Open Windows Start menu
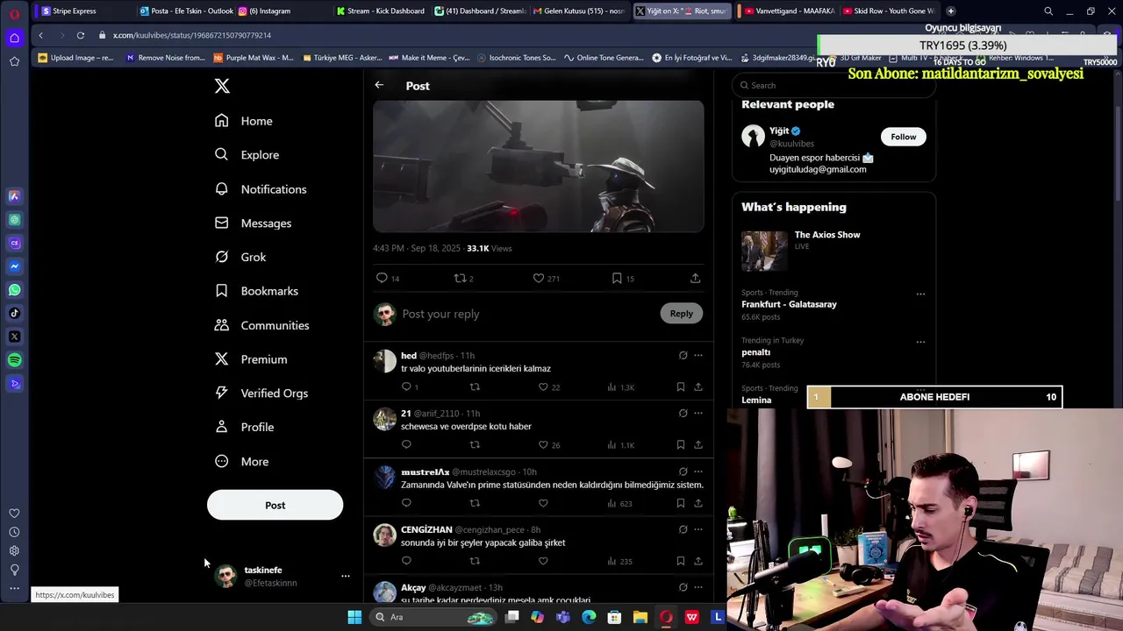This screenshot has width=1123, height=631. coord(354,617)
